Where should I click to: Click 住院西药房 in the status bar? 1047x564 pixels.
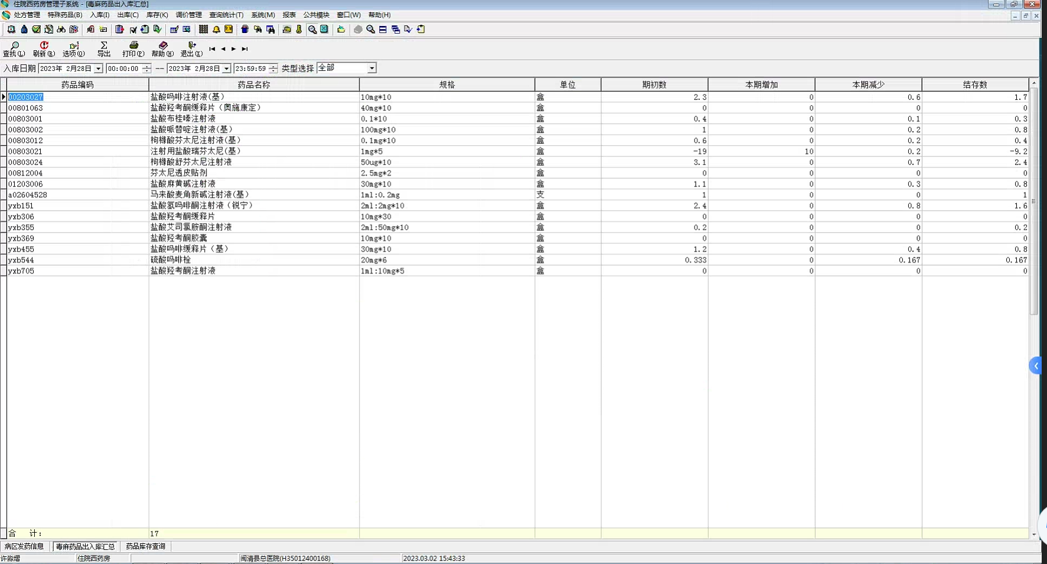click(94, 558)
